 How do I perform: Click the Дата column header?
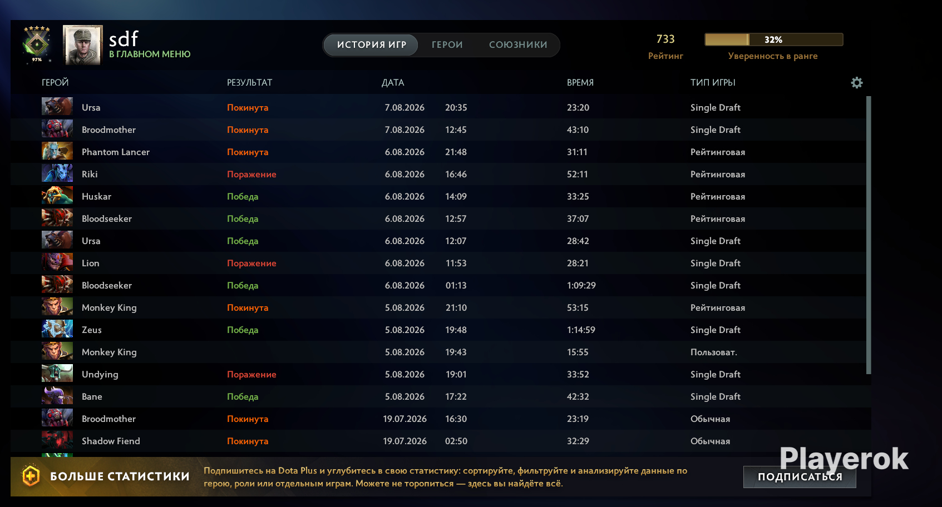tap(393, 82)
